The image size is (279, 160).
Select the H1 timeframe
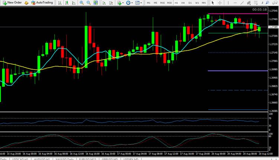176,3
